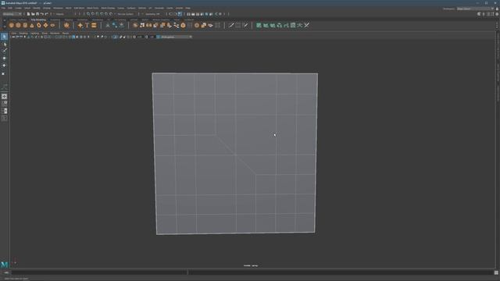Click Redo icon in status line
Viewport: 500px width, 281px height.
(x=46, y=14)
